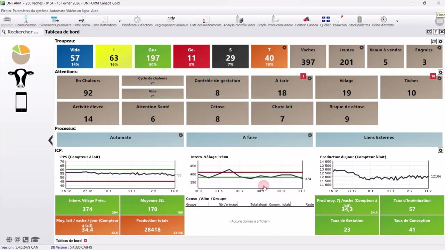Screen dimensions: 445x250
Task: Open the blue Vide 57 tile
Action: pos(75,56)
